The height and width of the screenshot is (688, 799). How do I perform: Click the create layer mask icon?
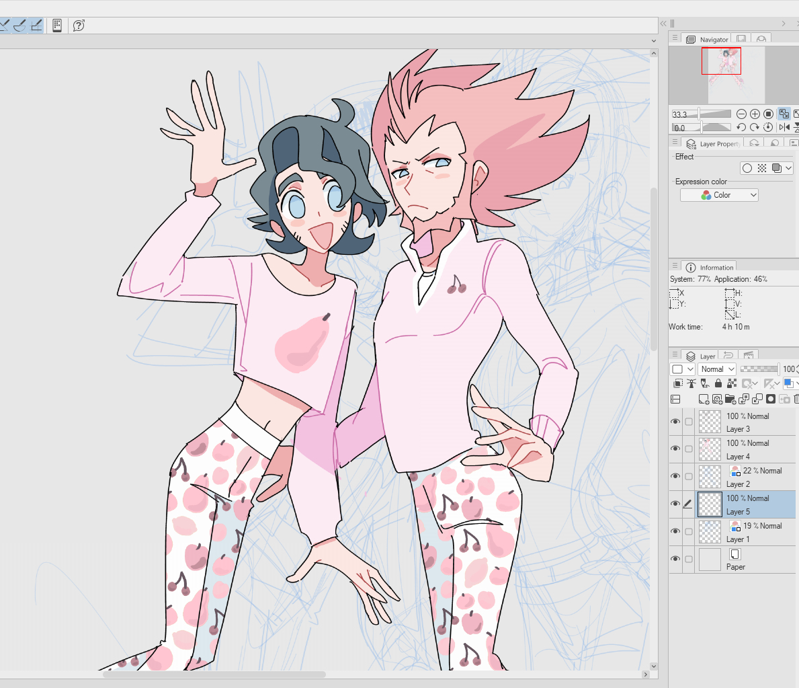pos(771,399)
